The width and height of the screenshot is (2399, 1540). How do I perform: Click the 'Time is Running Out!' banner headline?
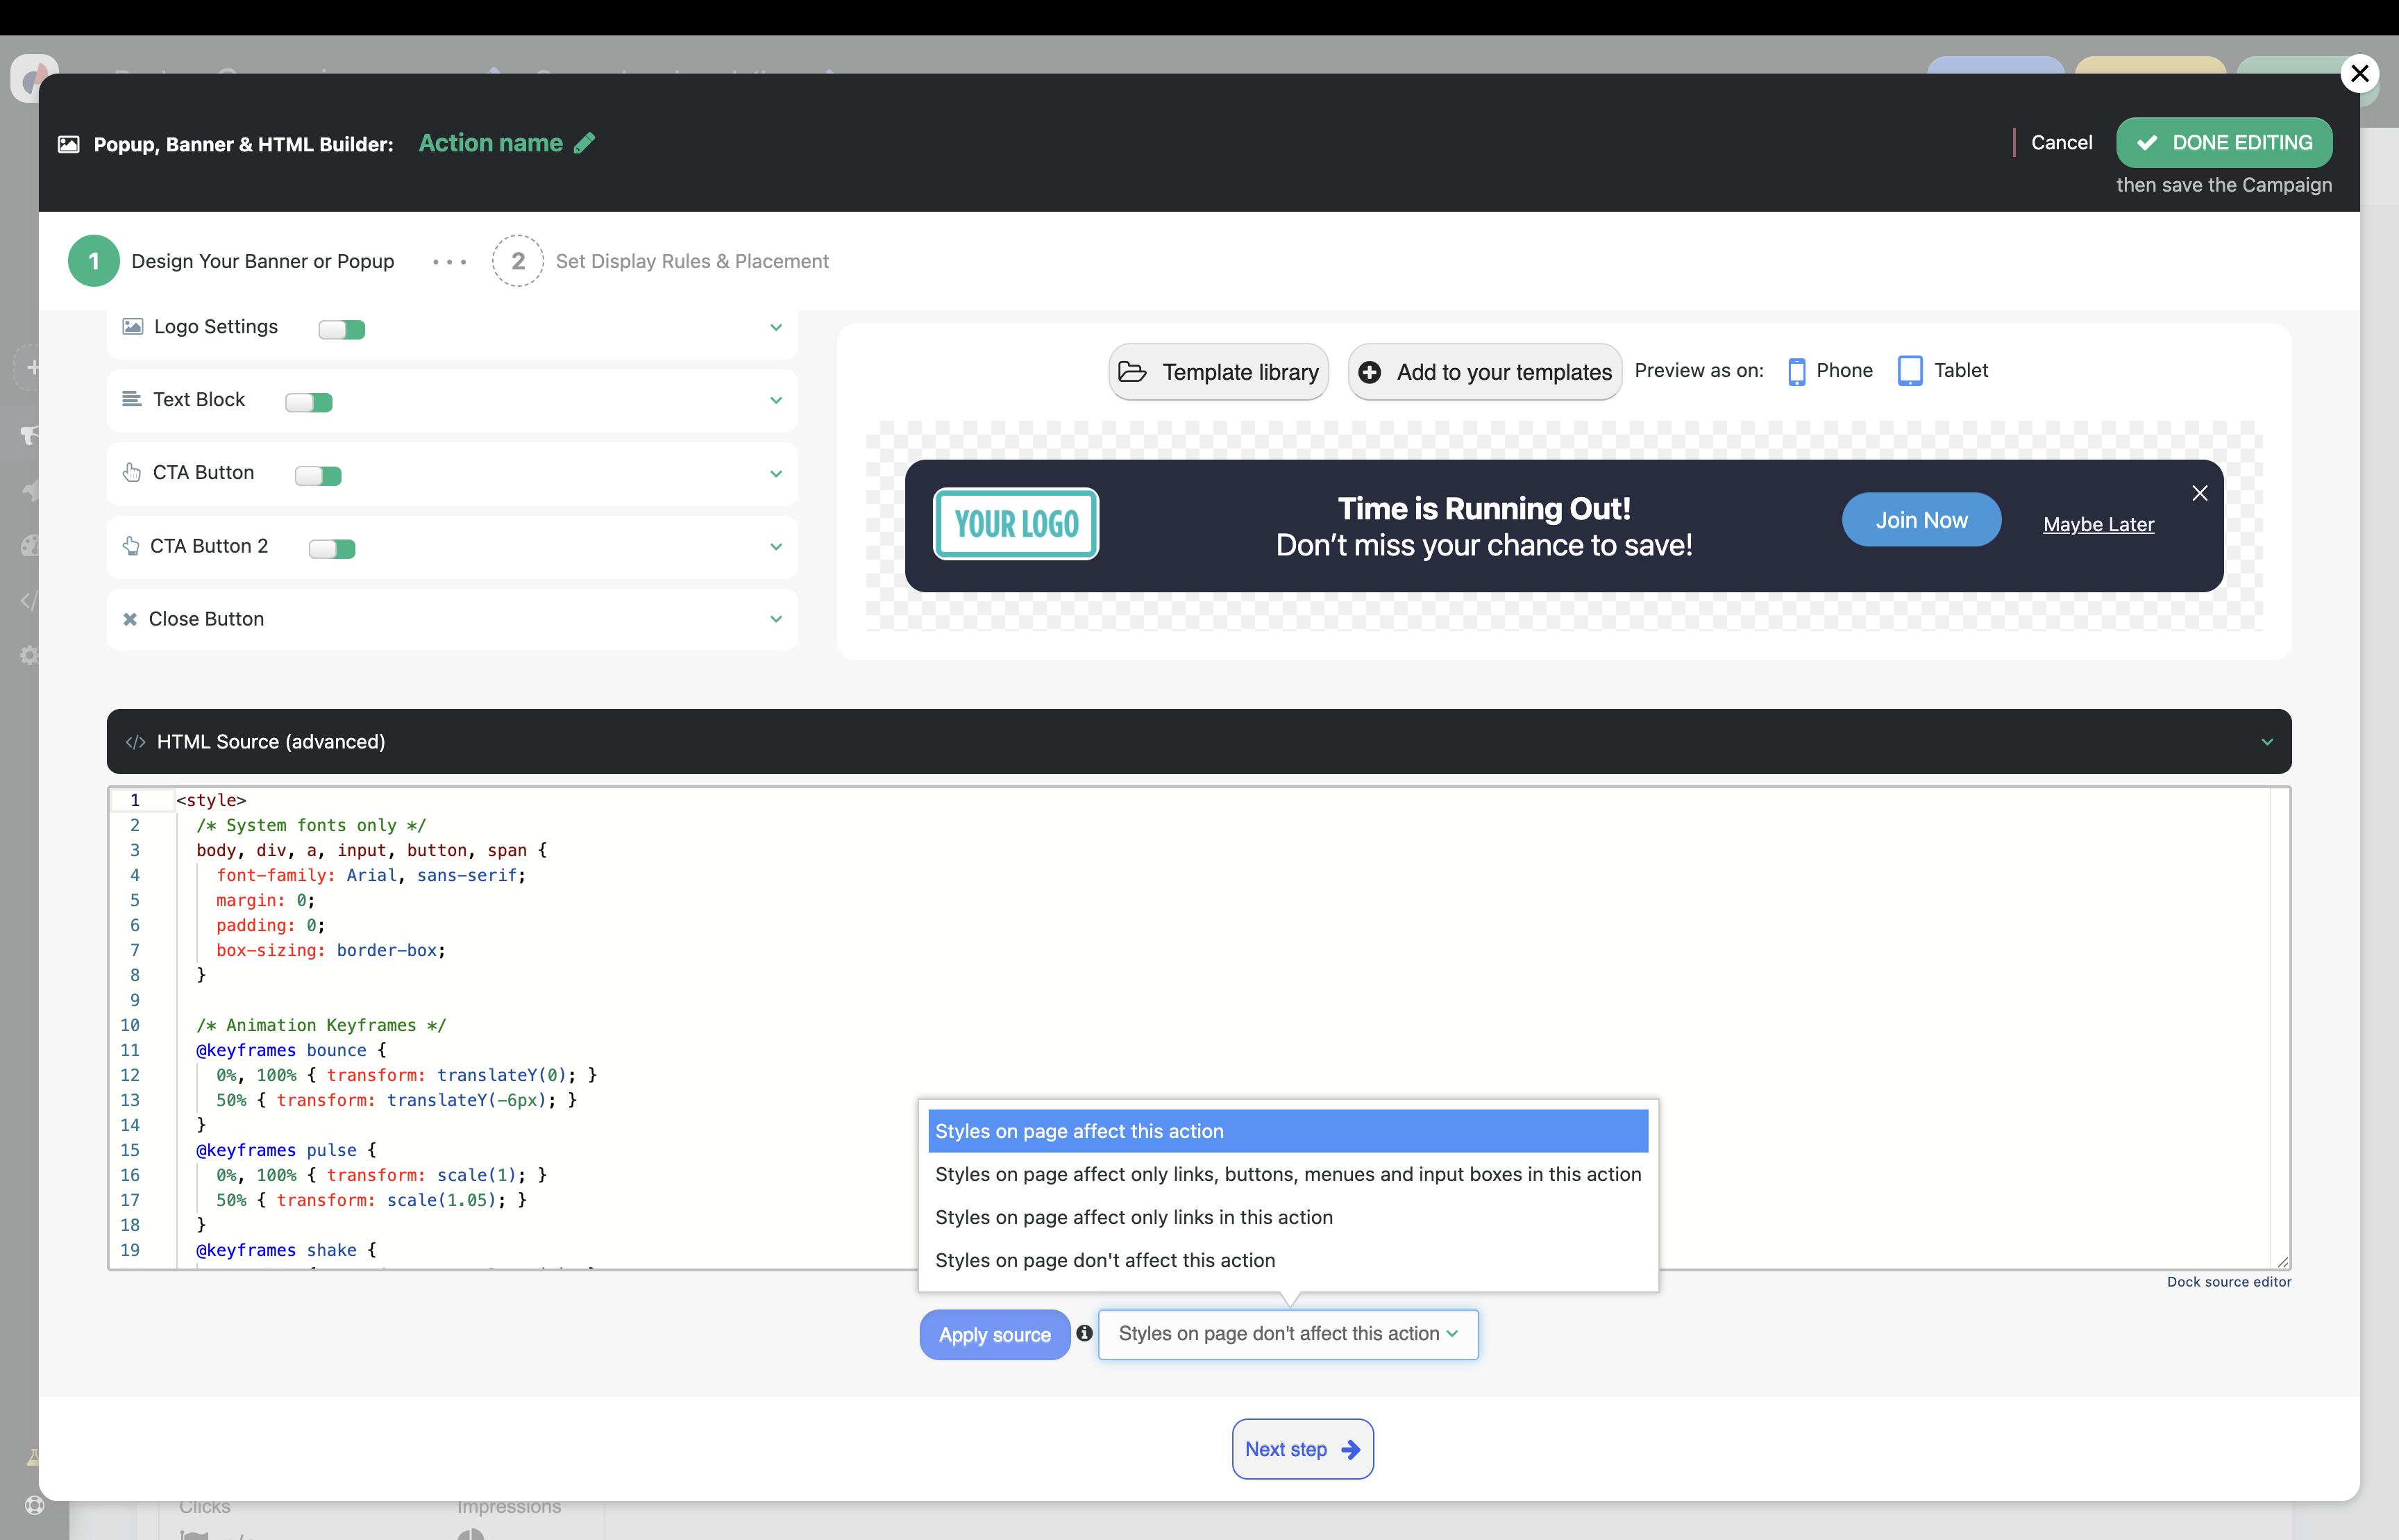1484,509
